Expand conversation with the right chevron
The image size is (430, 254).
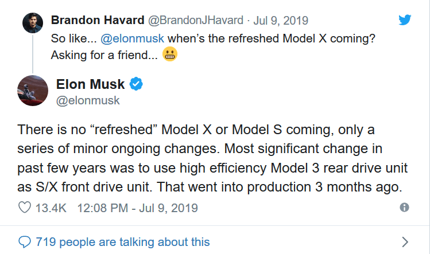coord(405,242)
